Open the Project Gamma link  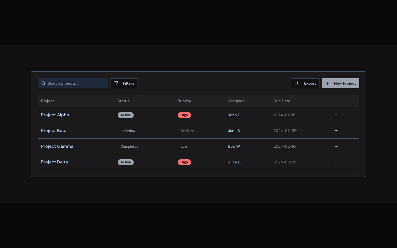(57, 146)
